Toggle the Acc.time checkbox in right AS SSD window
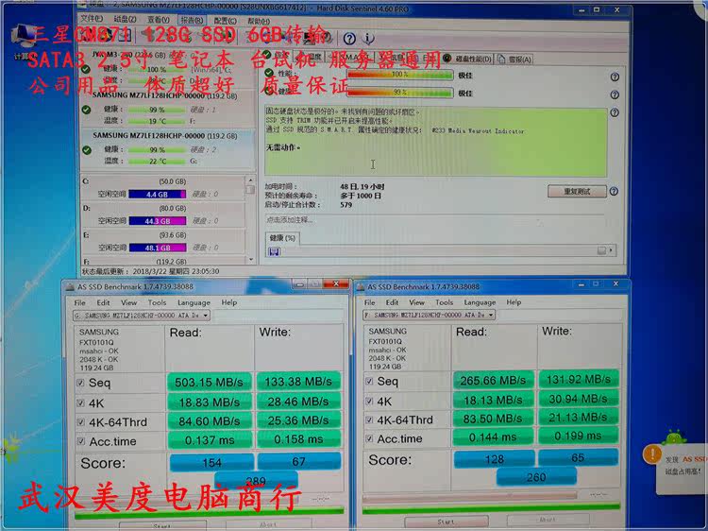The height and width of the screenshot is (531, 708). (369, 438)
